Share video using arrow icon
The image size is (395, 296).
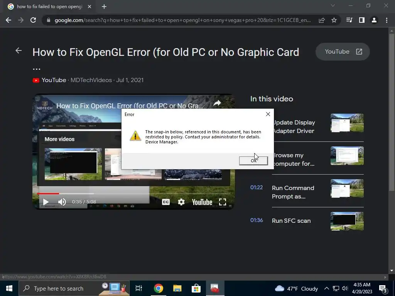[217, 103]
